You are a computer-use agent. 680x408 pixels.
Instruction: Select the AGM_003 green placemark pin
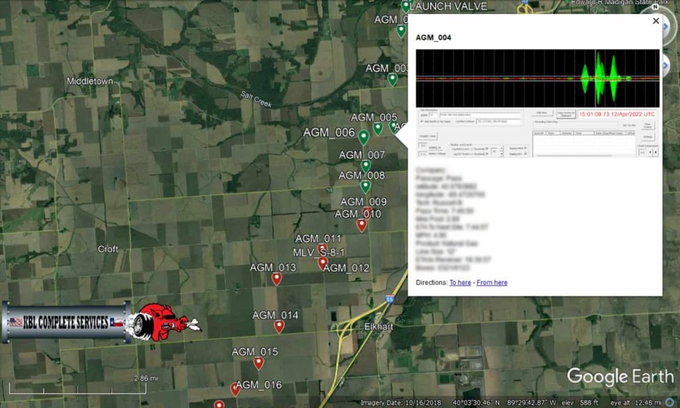click(x=392, y=80)
